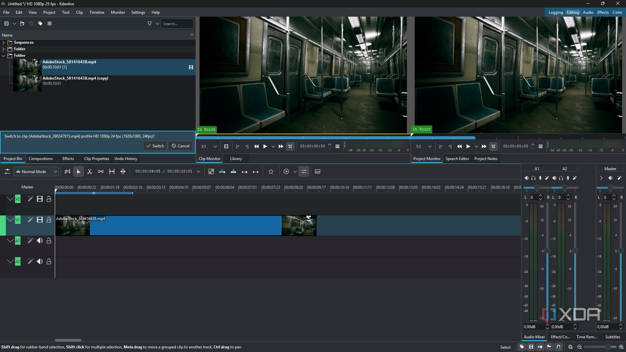The height and width of the screenshot is (352, 626).
Task: Zoom out timeline with magnifier minus icon
Action: (x=579, y=347)
